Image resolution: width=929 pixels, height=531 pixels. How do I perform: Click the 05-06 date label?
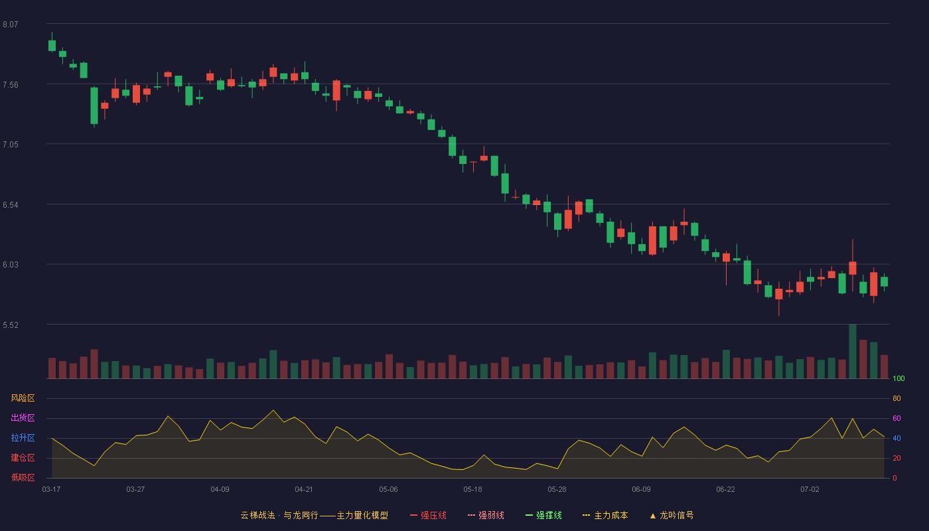[x=388, y=489]
